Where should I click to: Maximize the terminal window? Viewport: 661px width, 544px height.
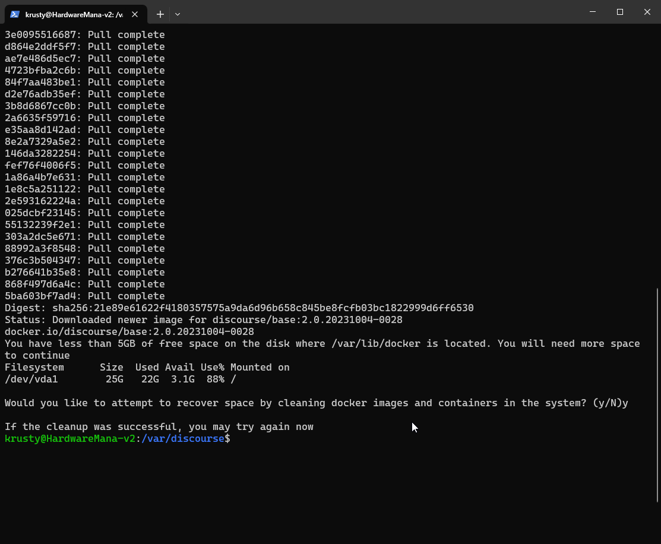(619, 12)
